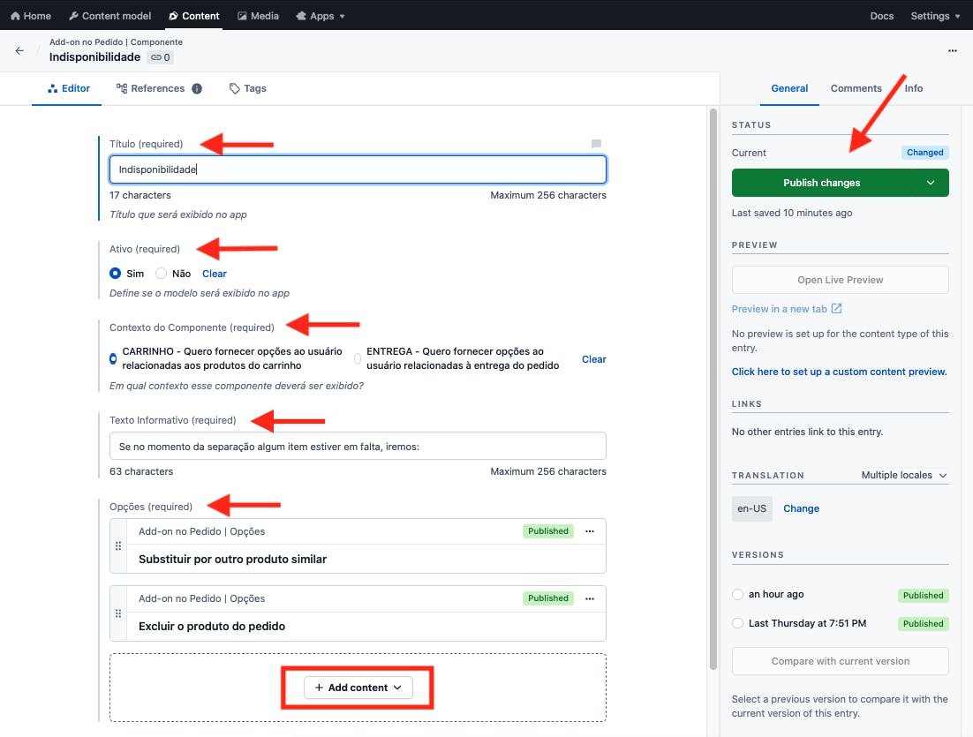Click the links count icon beside the title
The height and width of the screenshot is (737, 973).
tap(160, 57)
